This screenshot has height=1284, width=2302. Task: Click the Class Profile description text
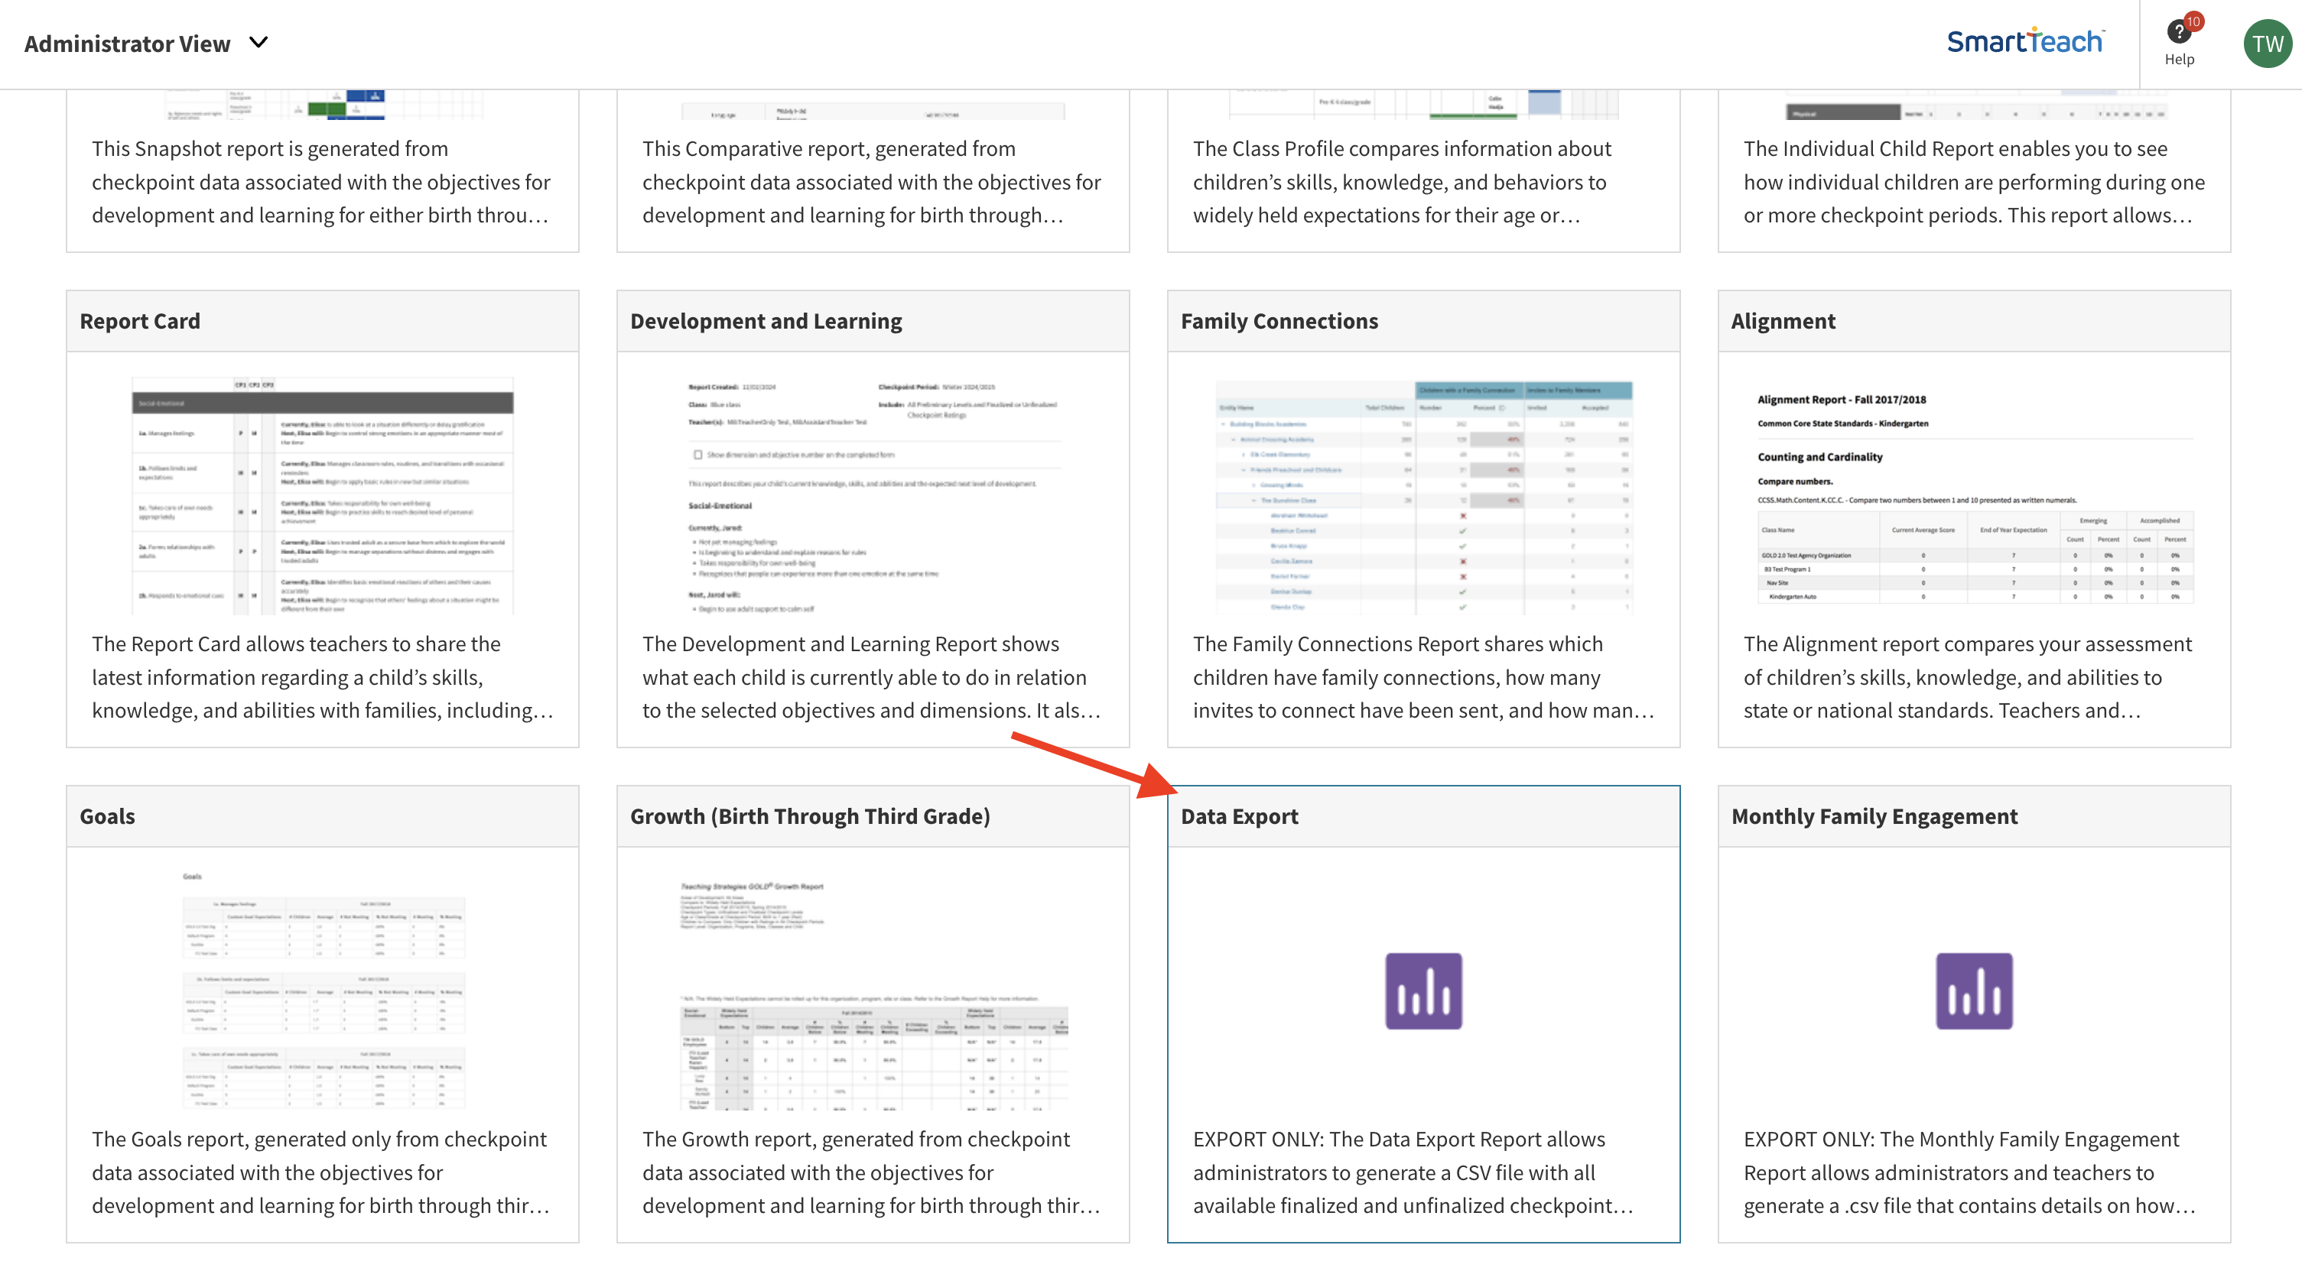coord(1402,182)
